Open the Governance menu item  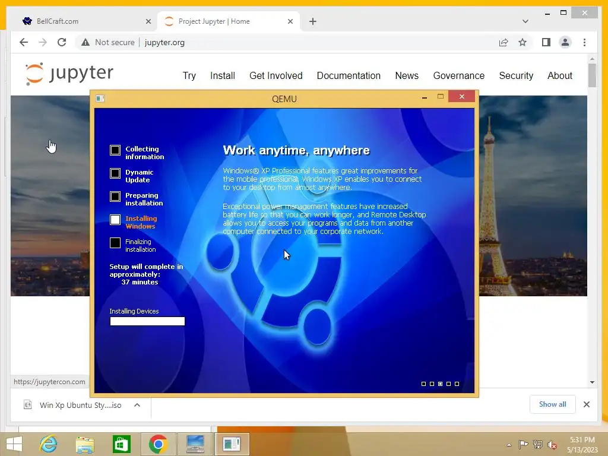coord(459,75)
